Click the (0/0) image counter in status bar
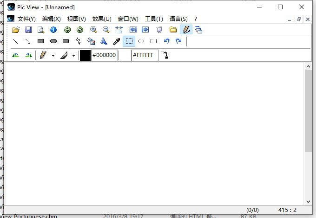Image resolution: width=316 pixels, height=218 pixels. (252, 210)
